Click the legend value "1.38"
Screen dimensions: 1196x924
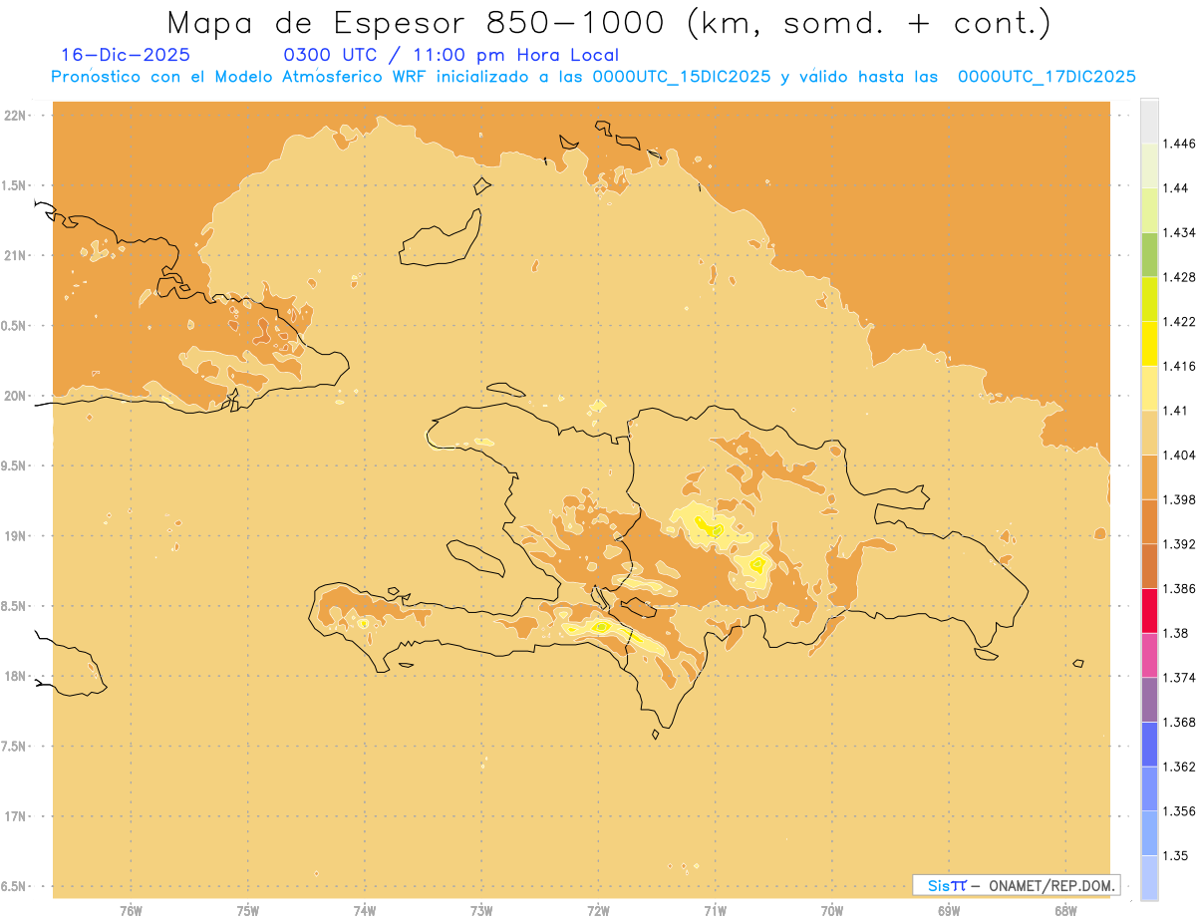(1175, 633)
